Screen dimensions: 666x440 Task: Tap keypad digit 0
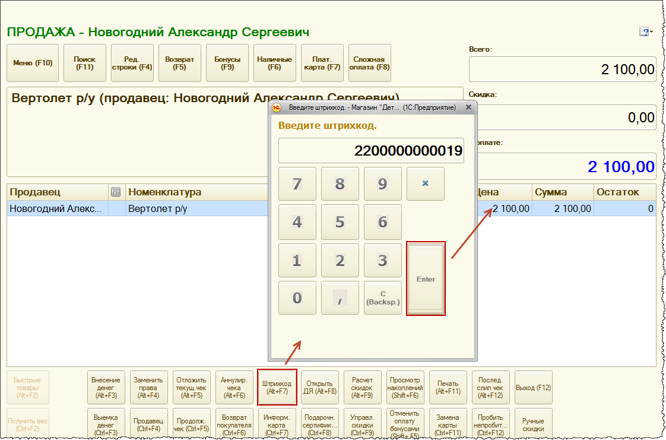pyautogui.click(x=297, y=297)
